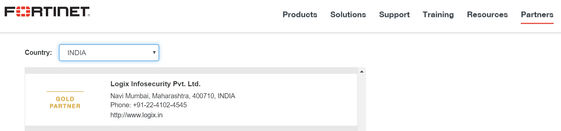
Task: Click the Fortinet logo
Action: coord(47,12)
